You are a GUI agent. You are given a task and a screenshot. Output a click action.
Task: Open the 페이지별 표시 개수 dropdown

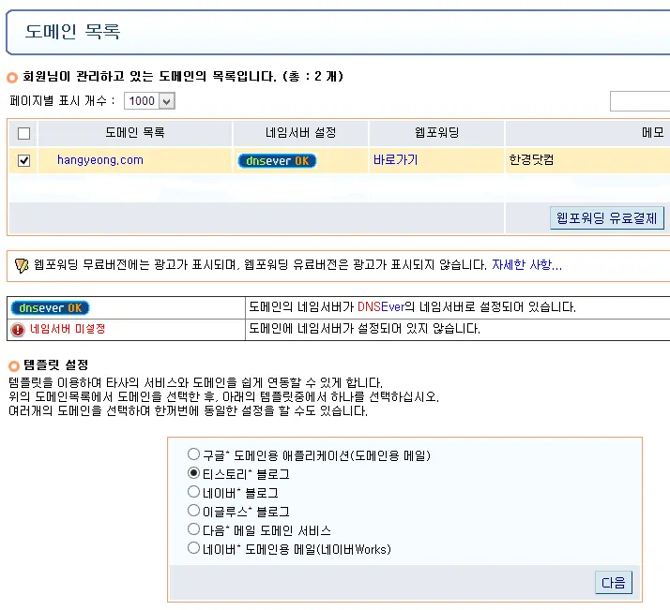pyautogui.click(x=149, y=101)
